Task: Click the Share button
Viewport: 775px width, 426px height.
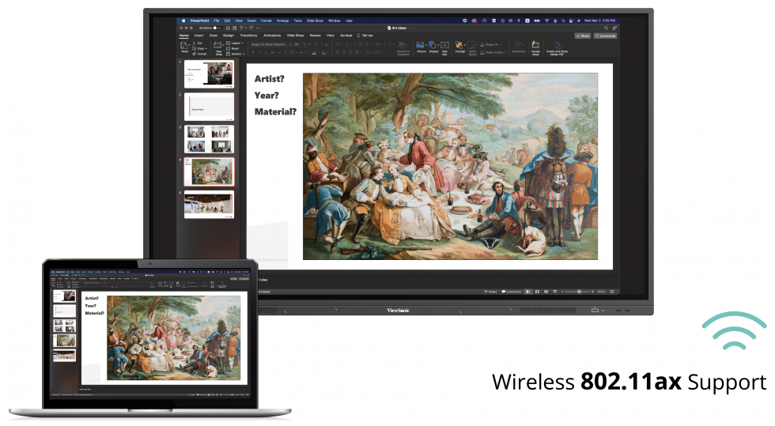Action: coord(583,36)
